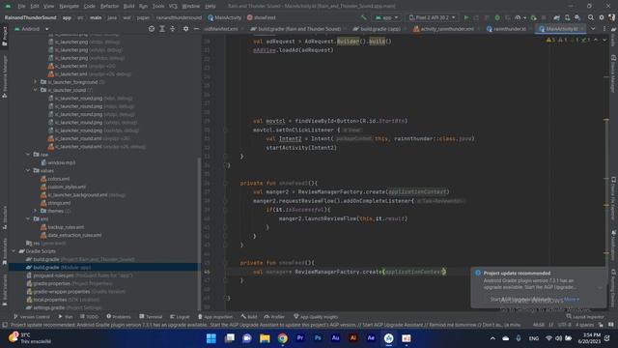Open the Android project view dropdown
The height and width of the screenshot is (348, 618).
pyautogui.click(x=32, y=29)
